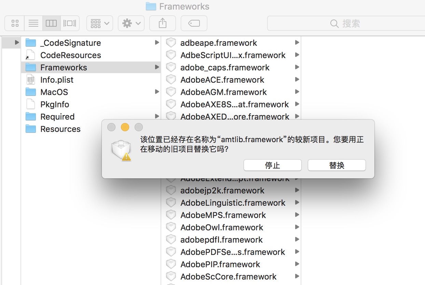Select the AdobeOwl.framework name
The height and width of the screenshot is (285, 425).
(x=222, y=227)
